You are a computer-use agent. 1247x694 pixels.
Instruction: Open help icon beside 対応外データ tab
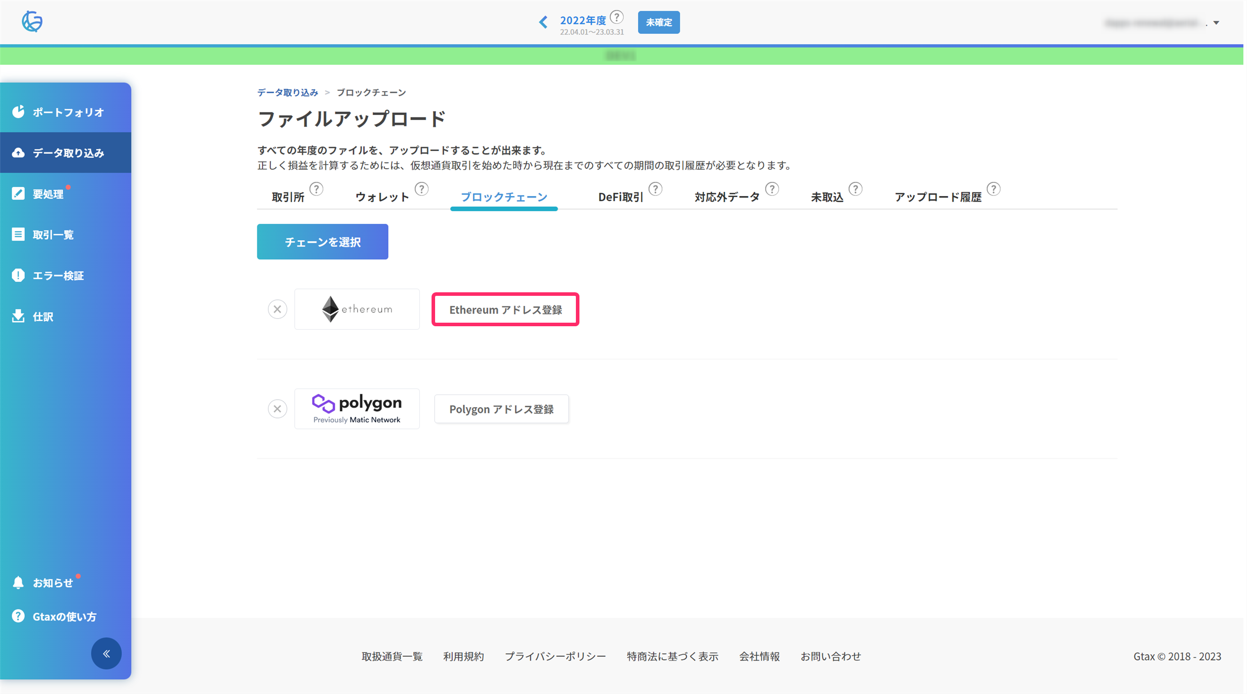772,189
